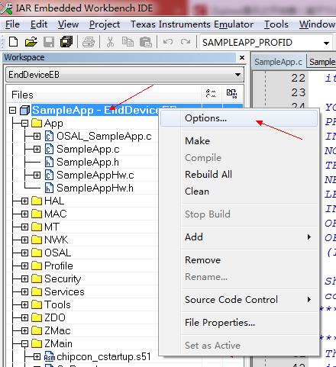Select the chipcon_cstartup.s51 file name
Image resolution: width=336 pixels, height=367 pixels.
point(104,357)
